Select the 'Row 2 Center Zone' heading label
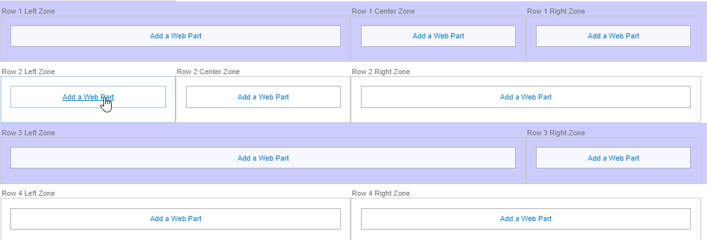Screen dimensions: 707x240 (208, 72)
